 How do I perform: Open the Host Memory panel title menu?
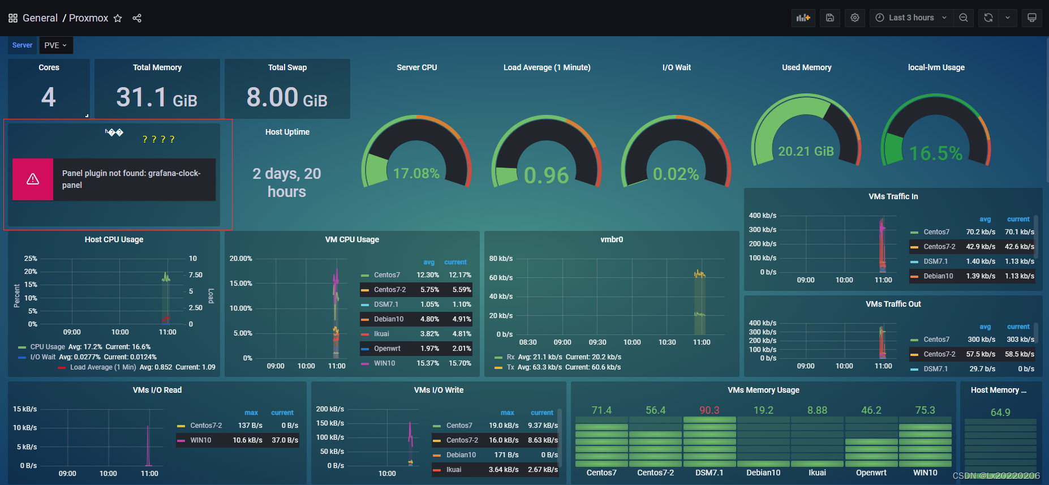pyautogui.click(x=999, y=390)
